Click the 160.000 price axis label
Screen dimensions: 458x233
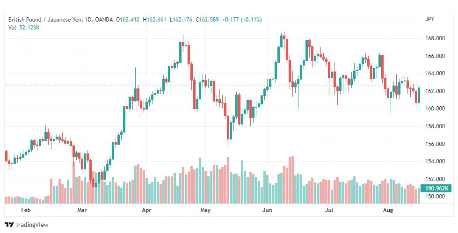tap(435, 109)
